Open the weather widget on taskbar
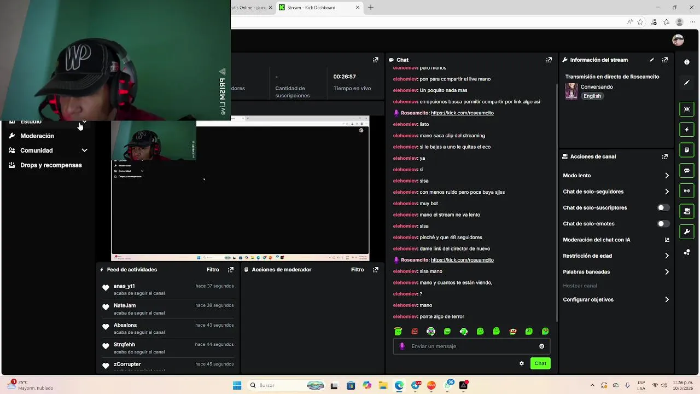The image size is (700, 394). tap(30, 386)
